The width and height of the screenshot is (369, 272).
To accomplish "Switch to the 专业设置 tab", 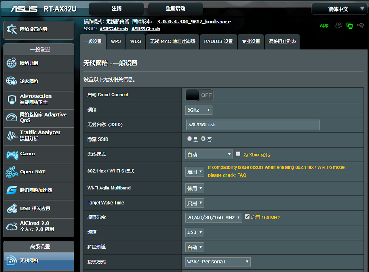I will click(251, 41).
